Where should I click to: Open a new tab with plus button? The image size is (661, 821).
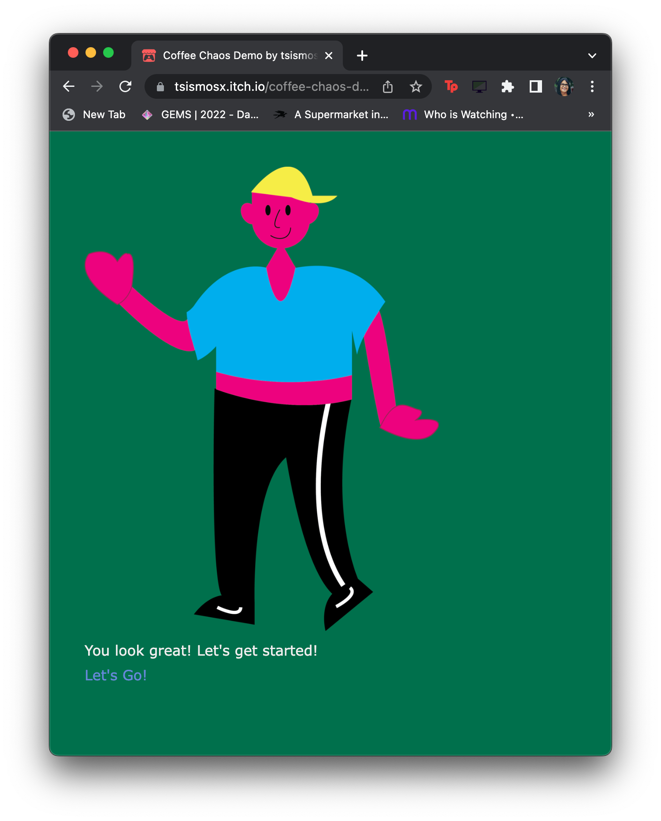[x=362, y=56]
